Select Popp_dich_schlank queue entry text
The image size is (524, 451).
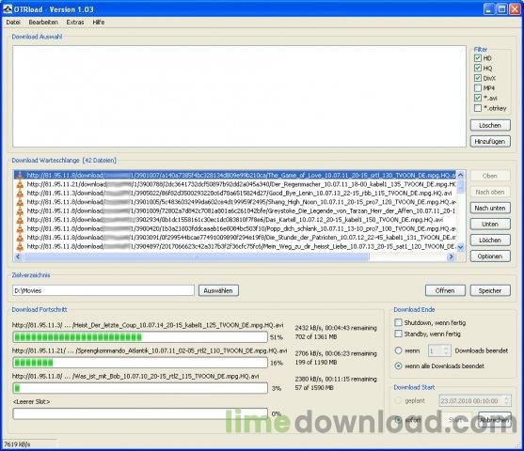click(x=241, y=228)
